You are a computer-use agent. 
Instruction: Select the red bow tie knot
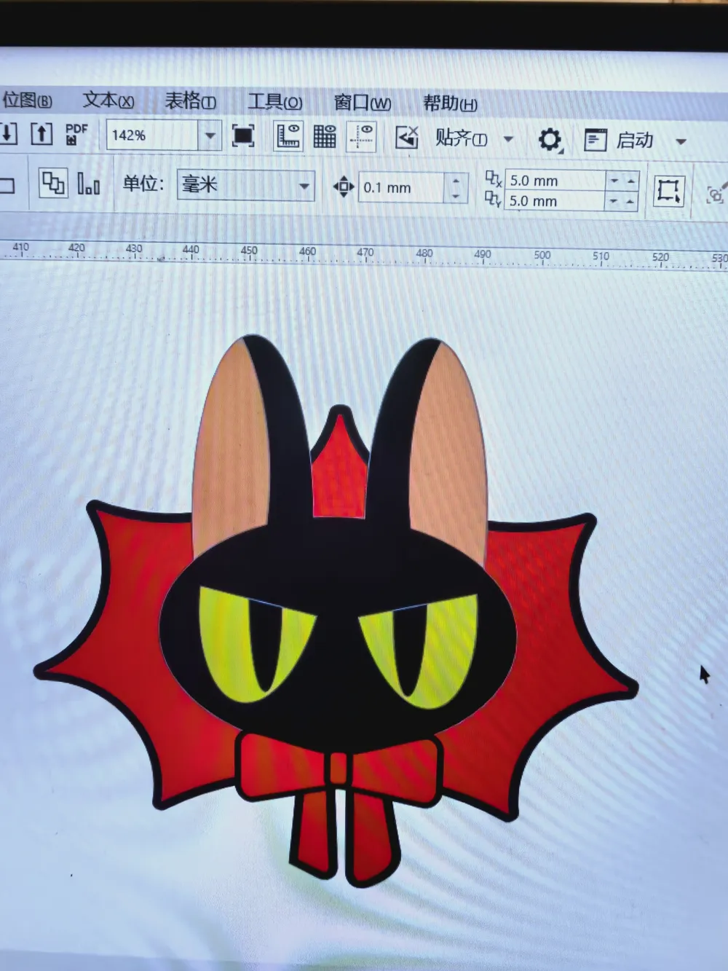coord(339,768)
